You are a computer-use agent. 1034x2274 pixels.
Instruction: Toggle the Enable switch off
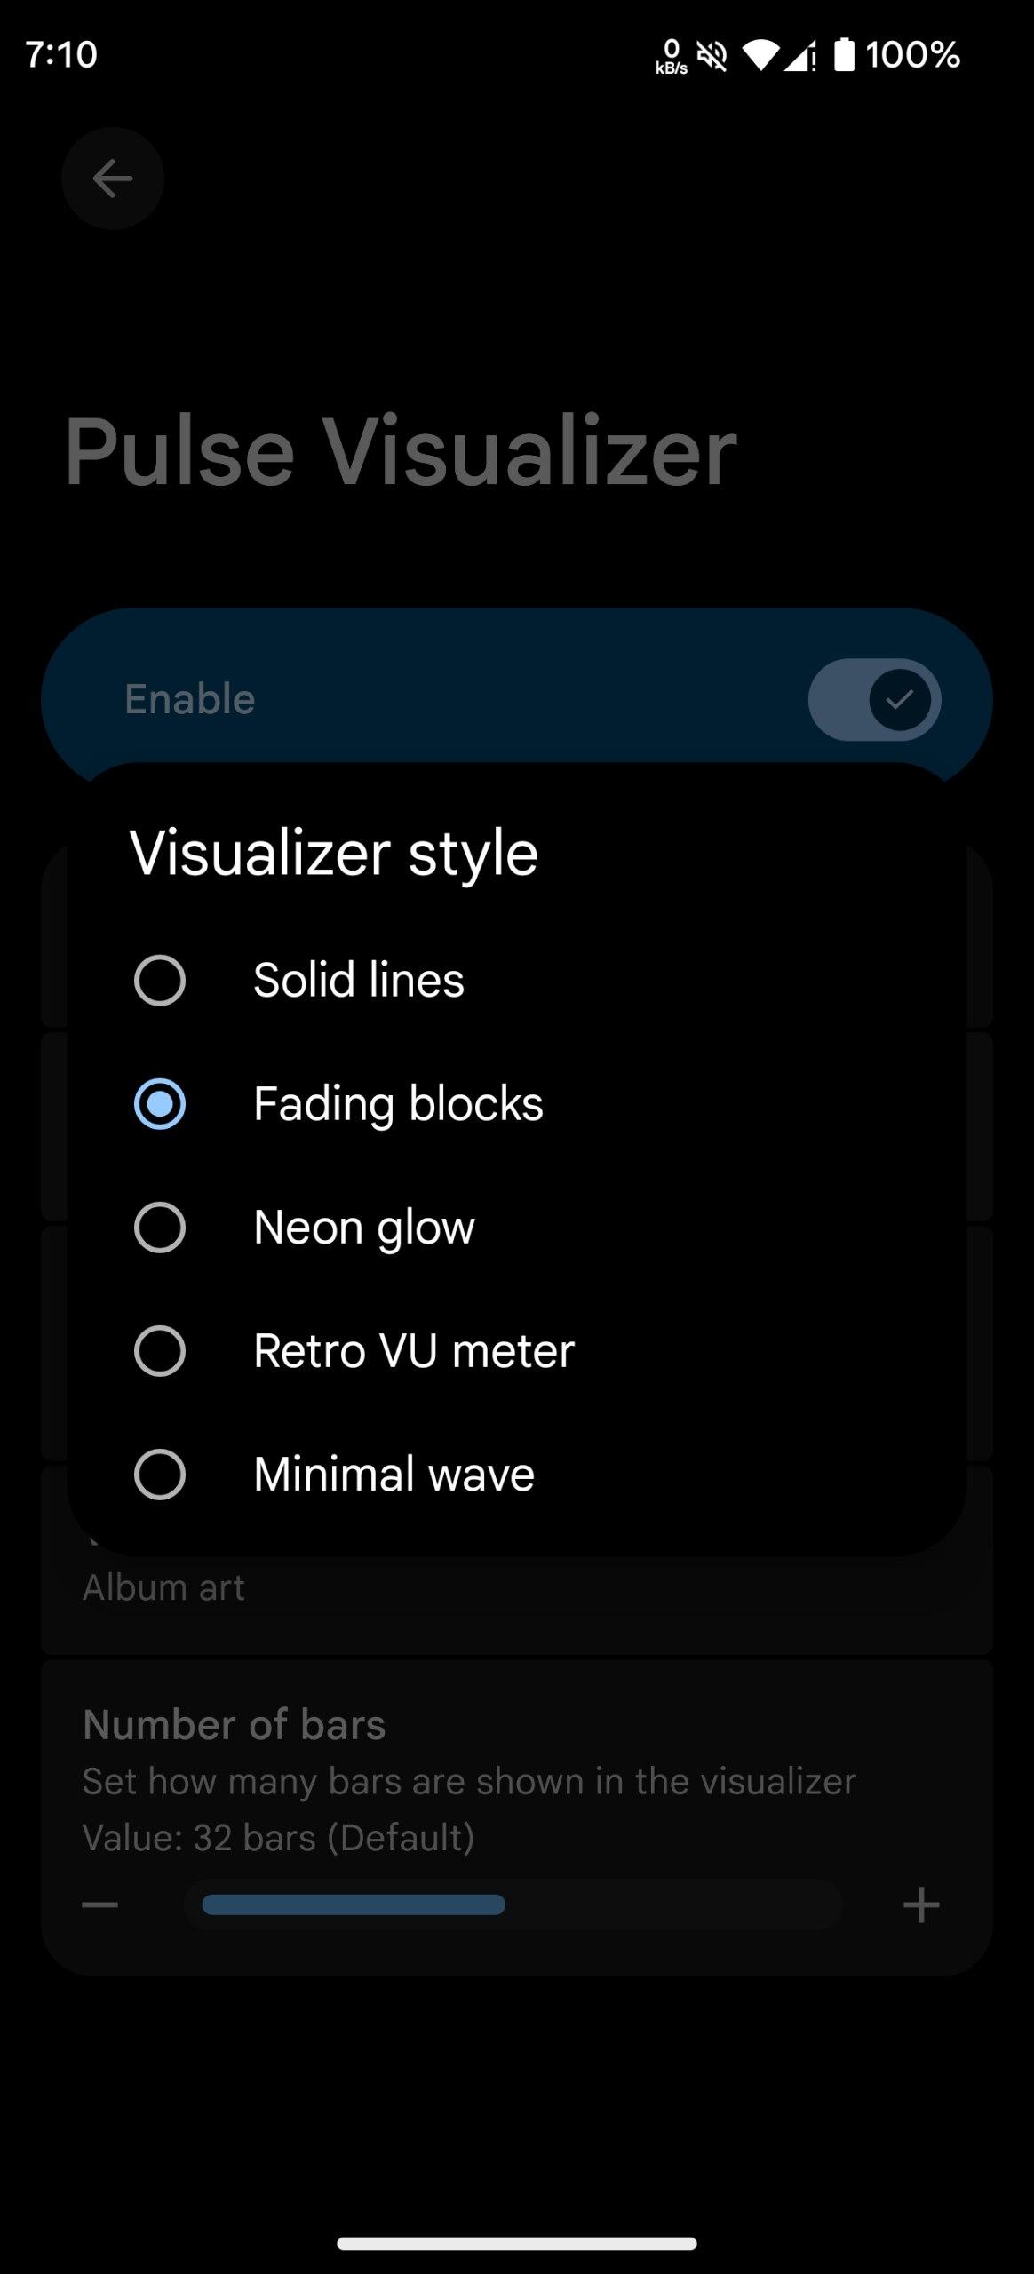(x=874, y=700)
